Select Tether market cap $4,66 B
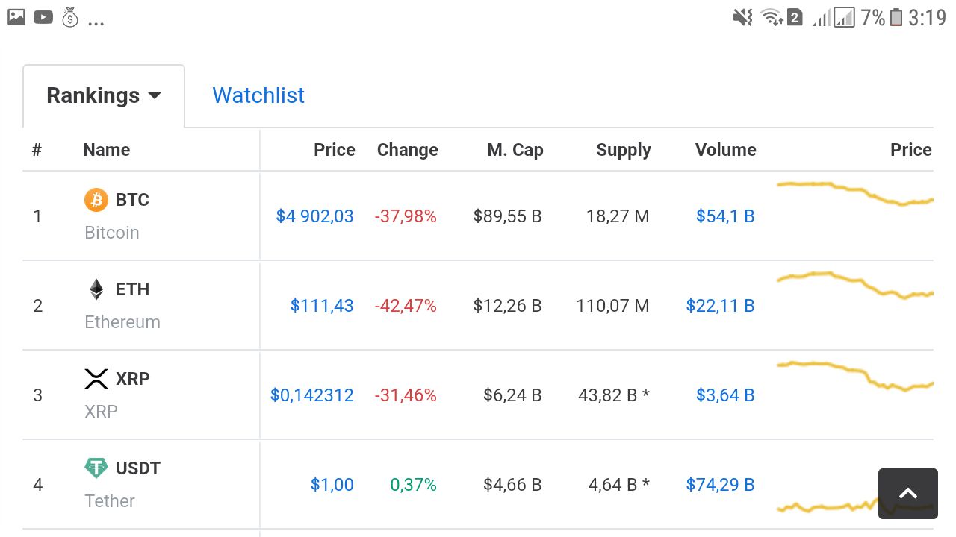 [512, 485]
